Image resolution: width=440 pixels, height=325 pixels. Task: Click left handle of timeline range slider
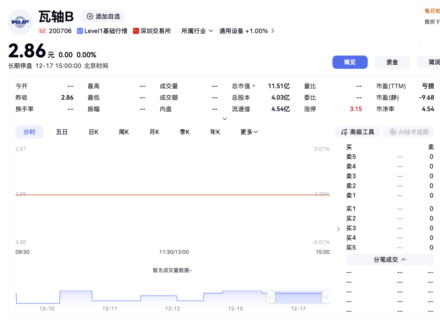pyautogui.click(x=271, y=297)
